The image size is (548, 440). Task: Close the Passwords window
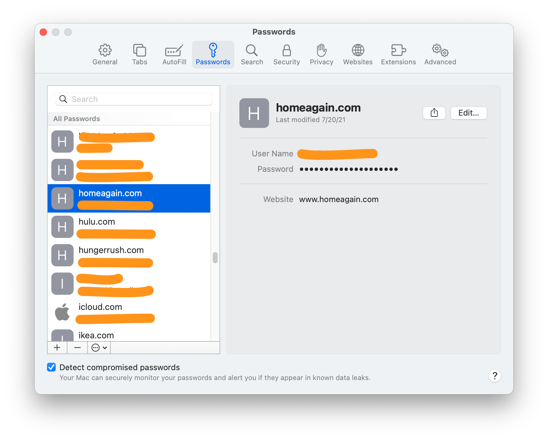[x=43, y=32]
